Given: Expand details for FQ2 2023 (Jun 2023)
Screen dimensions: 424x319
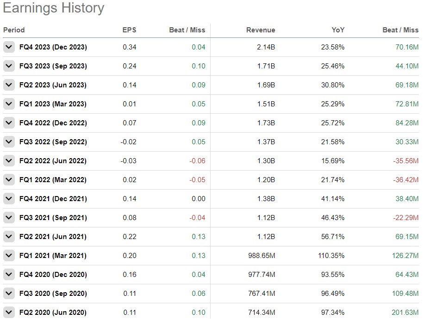Looking at the screenshot, I should 9,85.
